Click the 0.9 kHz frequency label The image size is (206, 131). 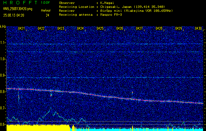point(3,75)
